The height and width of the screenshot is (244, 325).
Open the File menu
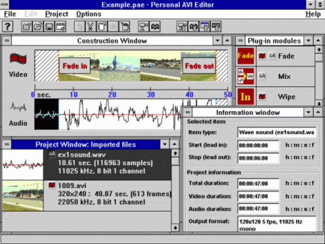point(10,14)
